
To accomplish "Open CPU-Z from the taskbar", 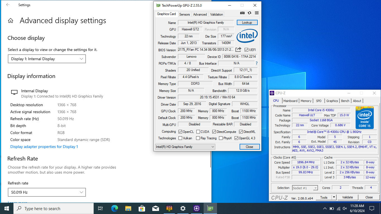I will pos(197,208).
